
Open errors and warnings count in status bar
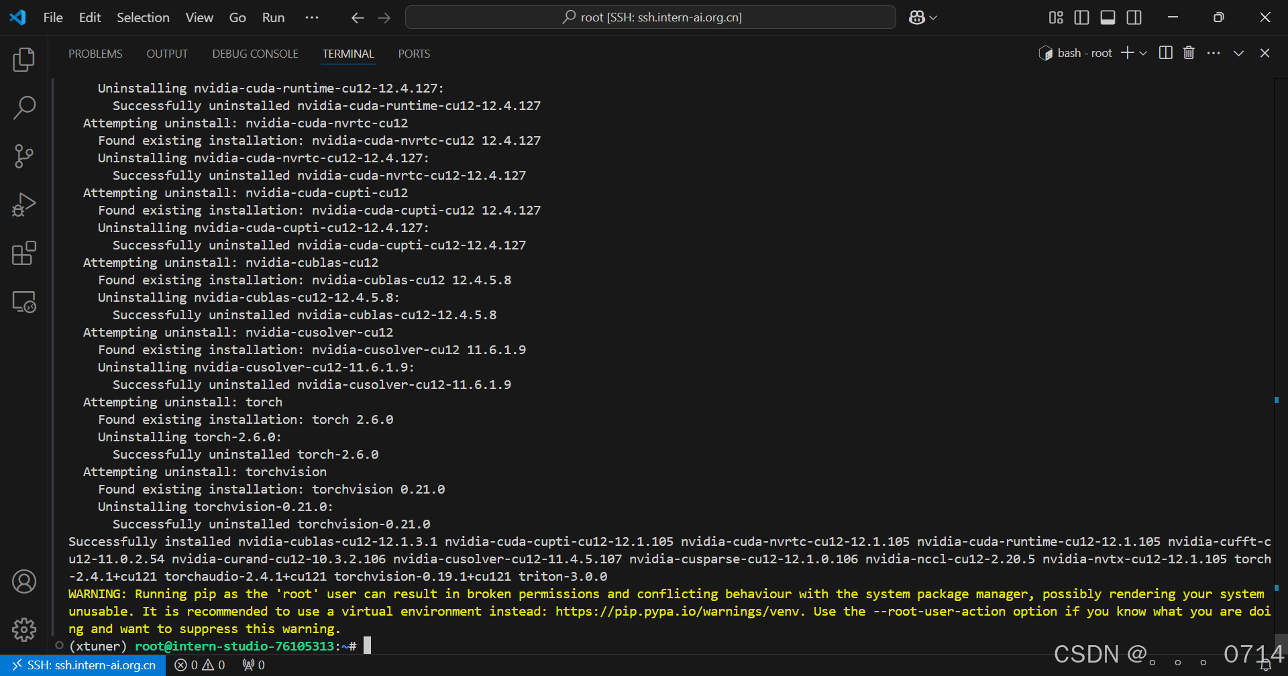pos(200,665)
